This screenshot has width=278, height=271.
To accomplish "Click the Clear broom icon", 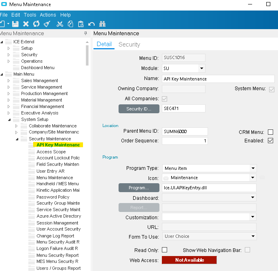I will pos(47,24).
